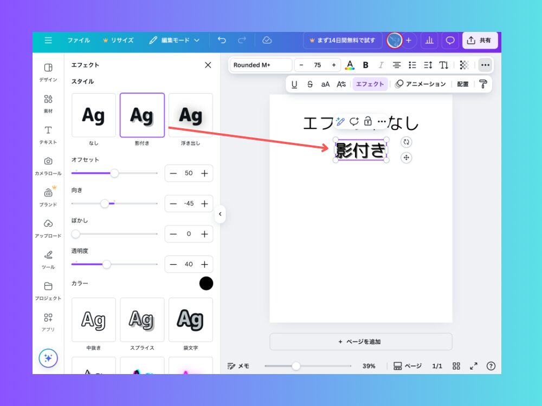Open the アップロード sidebar panel
Viewport: 542px width, 406px height.
click(48, 228)
